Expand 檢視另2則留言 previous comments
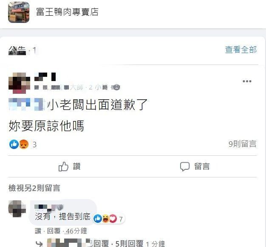This screenshot has height=247, width=266. coord(34,188)
